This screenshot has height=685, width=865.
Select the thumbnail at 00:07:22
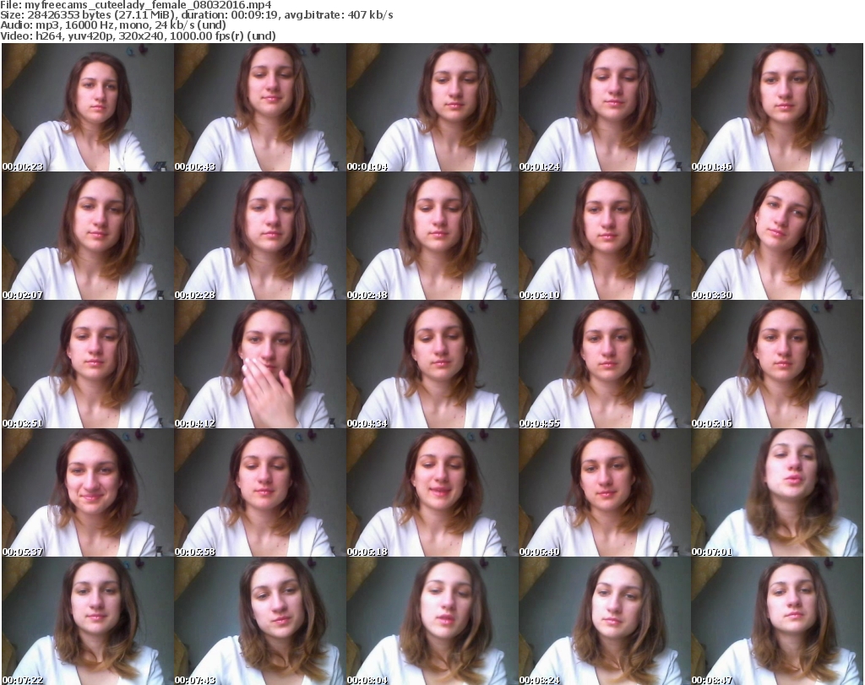tap(87, 621)
